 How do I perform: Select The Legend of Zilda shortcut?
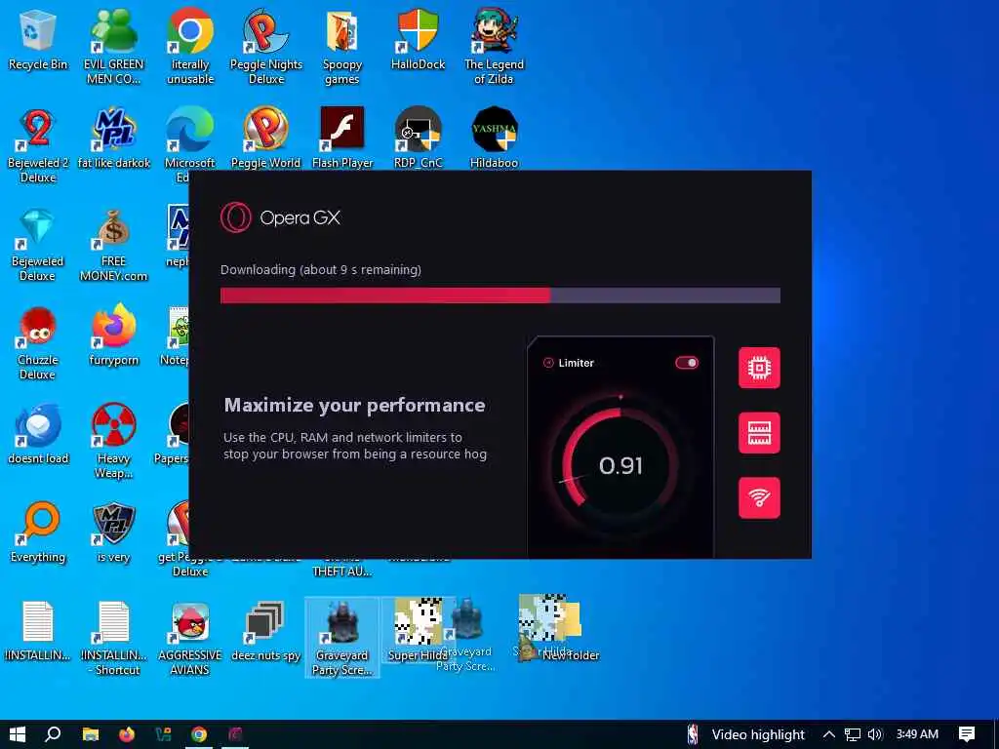click(x=494, y=48)
